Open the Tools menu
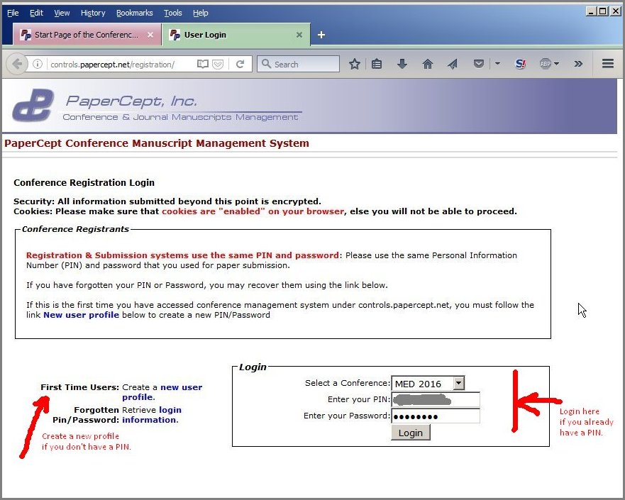625x500 pixels. [172, 13]
